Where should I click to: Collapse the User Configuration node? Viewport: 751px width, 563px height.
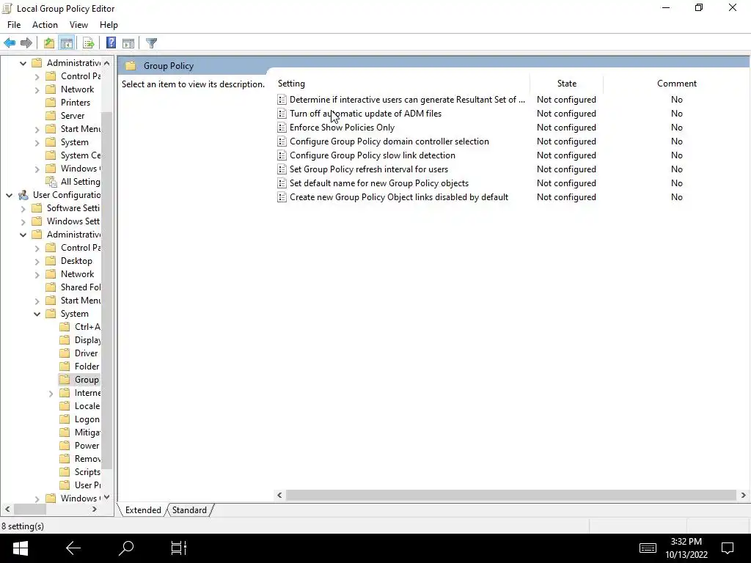(9, 195)
